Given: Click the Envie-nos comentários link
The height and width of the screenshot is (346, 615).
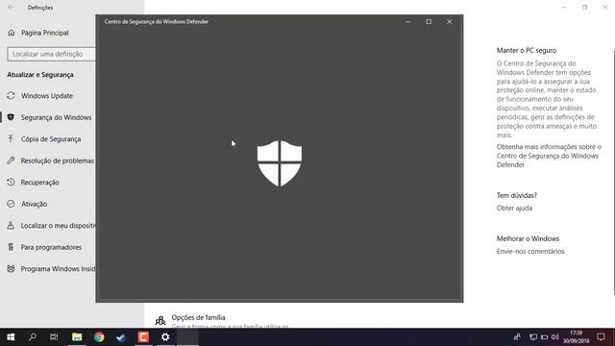Looking at the screenshot, I should tap(530, 252).
